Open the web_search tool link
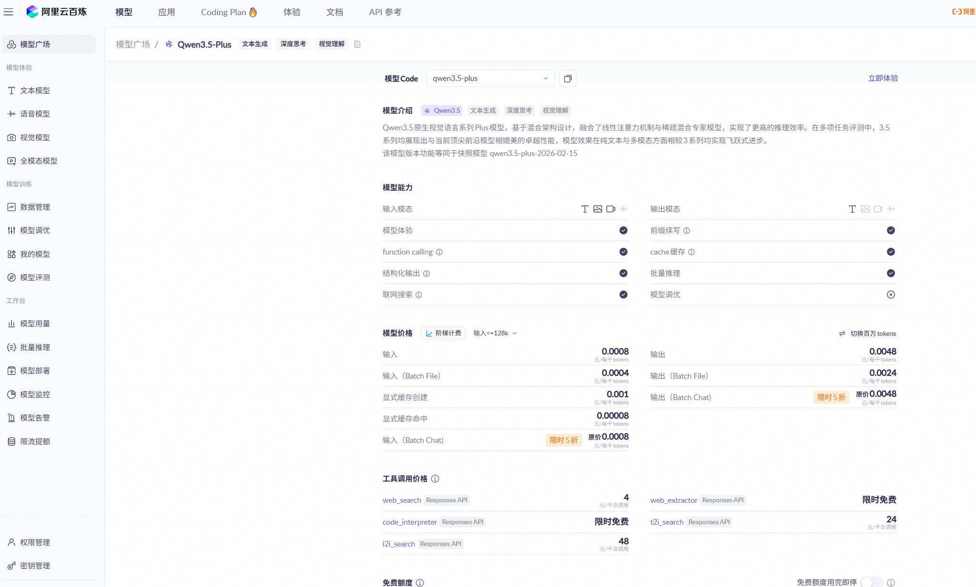Image resolution: width=976 pixels, height=587 pixels. point(402,500)
